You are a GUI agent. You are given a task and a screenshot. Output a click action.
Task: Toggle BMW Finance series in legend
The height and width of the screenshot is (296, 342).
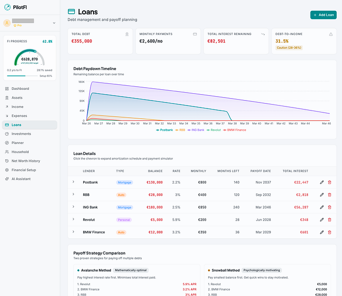click(x=234, y=130)
